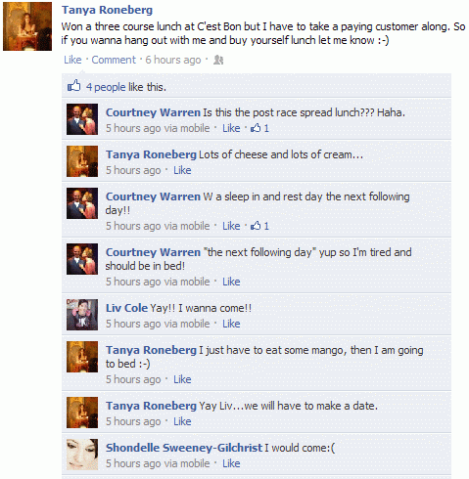Click the friends audience icon after '6 hours ago'
Viewport: 469px width, 479px height.
[218, 60]
